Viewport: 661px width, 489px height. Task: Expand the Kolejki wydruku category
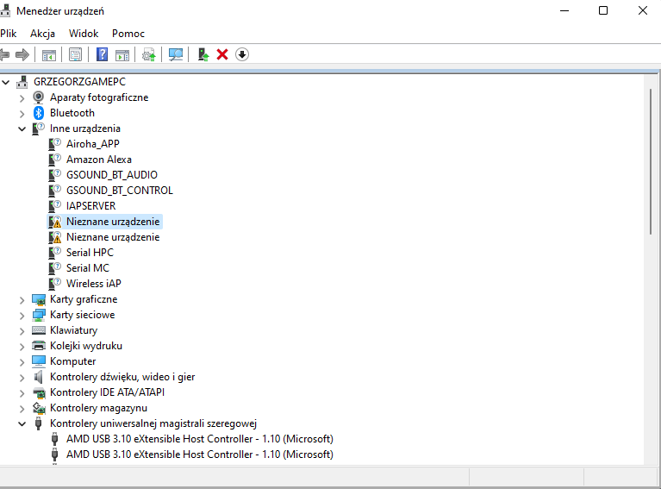(x=22, y=347)
